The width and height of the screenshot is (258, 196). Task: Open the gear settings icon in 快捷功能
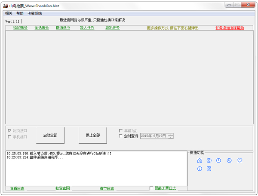[x=209, y=160]
